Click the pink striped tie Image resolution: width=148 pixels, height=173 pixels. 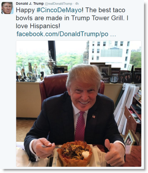pyautogui.click(x=80, y=127)
